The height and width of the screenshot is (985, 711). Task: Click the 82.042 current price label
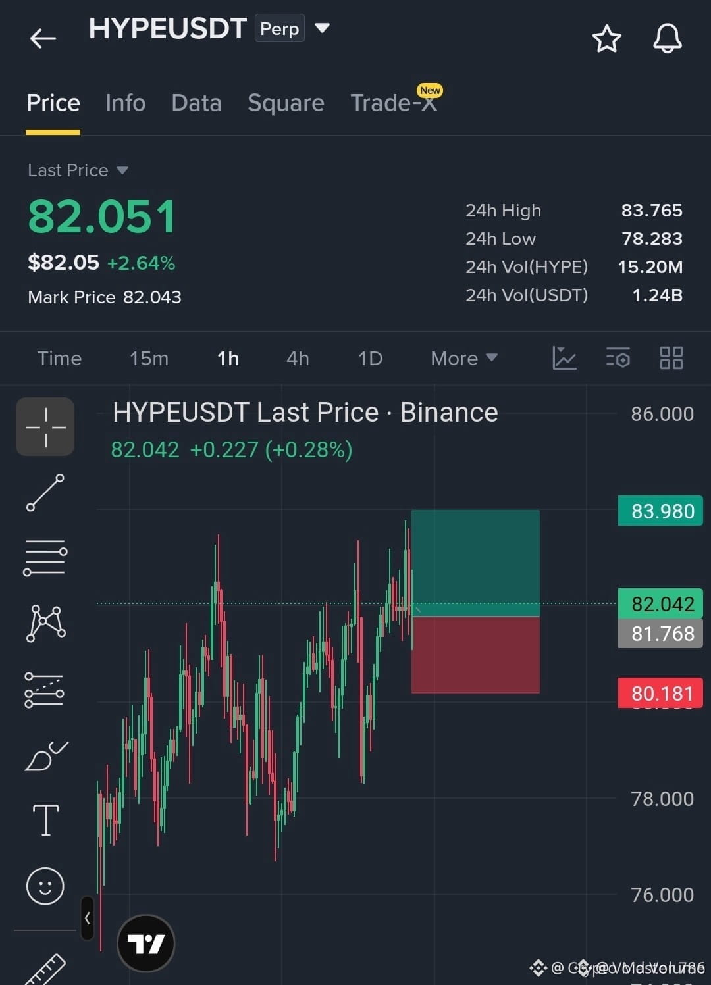[x=661, y=604]
